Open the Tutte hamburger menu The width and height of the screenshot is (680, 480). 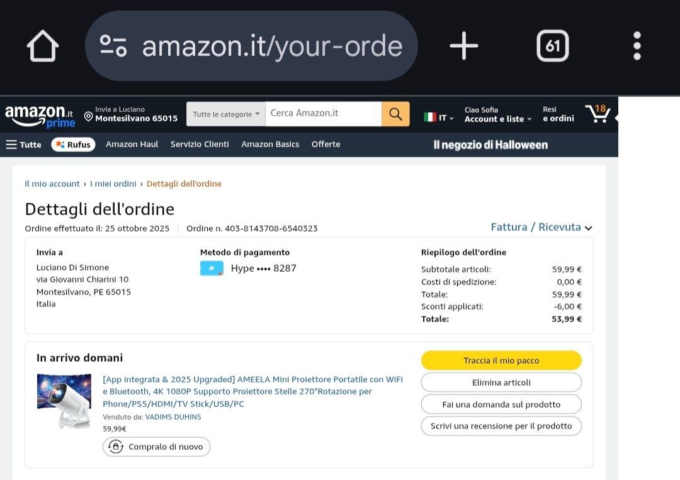pos(23,145)
